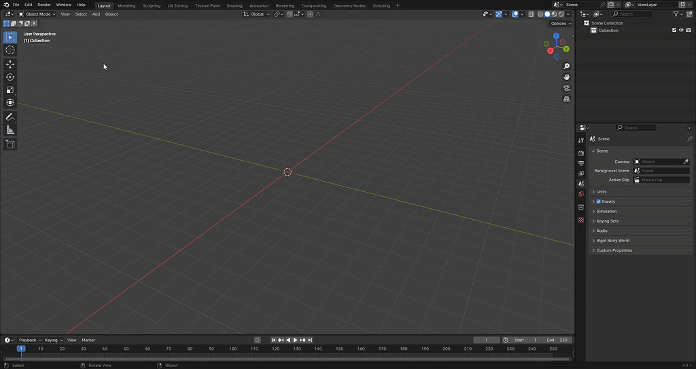The height and width of the screenshot is (369, 696).
Task: Expand the Rigid Body World panel
Action: click(x=640, y=241)
